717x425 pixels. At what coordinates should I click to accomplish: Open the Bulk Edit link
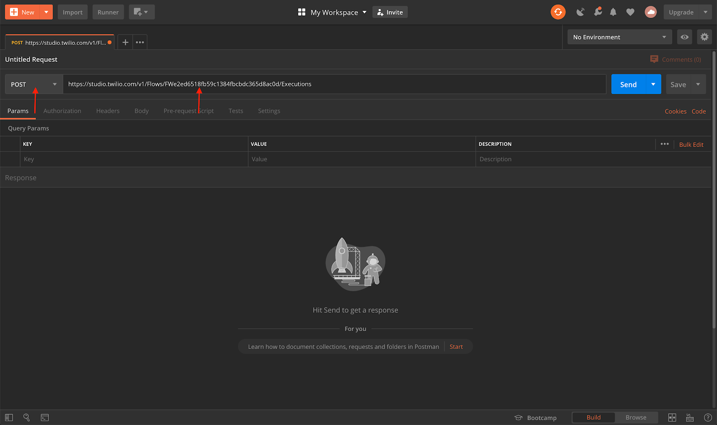(691, 144)
